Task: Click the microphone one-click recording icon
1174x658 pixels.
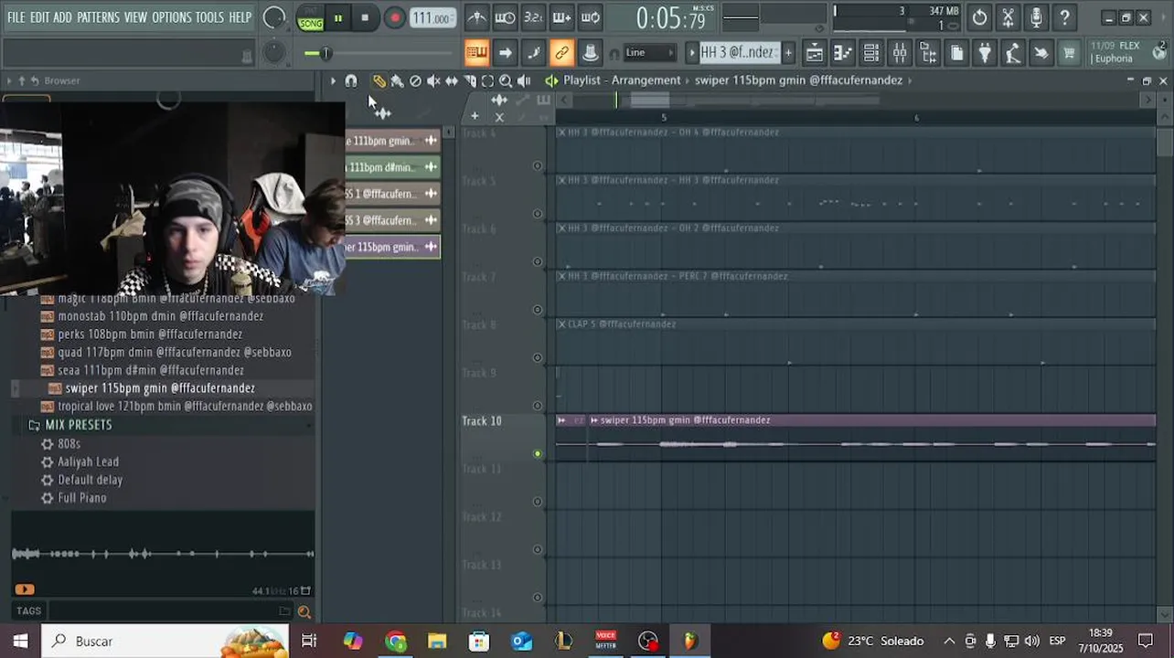Action: click(1036, 17)
